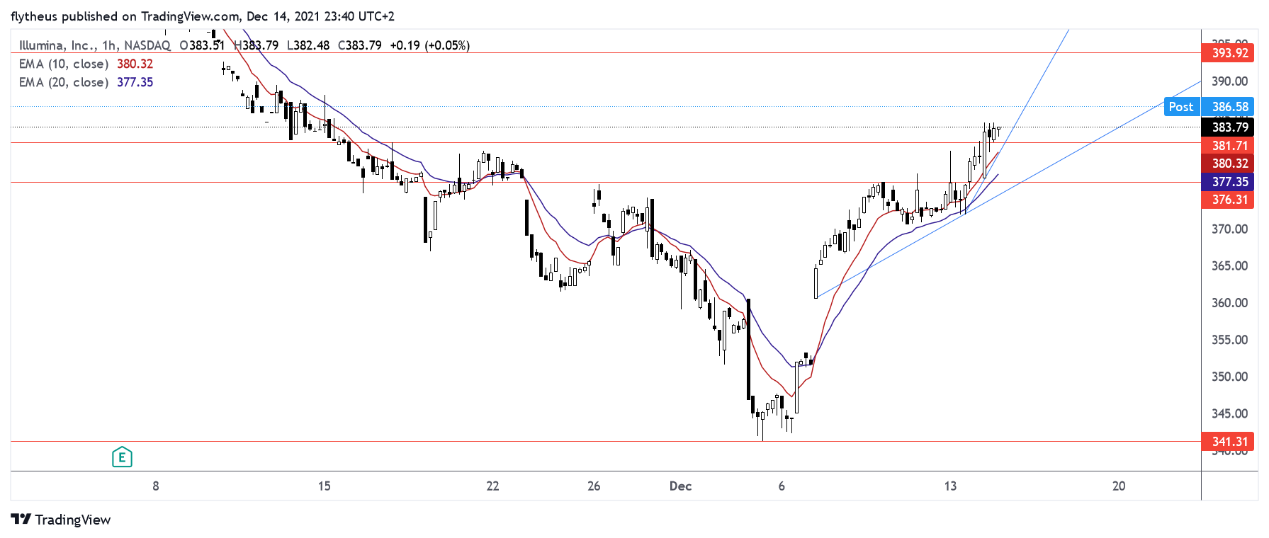Click the Illumina, Inc., 1h, NASDAQ title
1269x538 pixels.
[95, 45]
